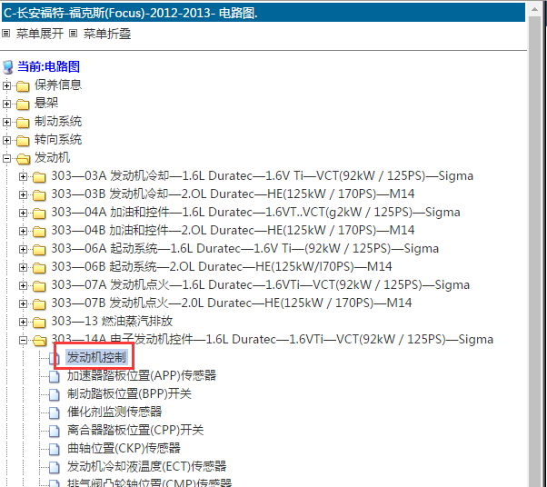547x487 pixels.
Task: Click the document icon of 发动机冷却液温度(ECT)传感器
Action: 55,467
